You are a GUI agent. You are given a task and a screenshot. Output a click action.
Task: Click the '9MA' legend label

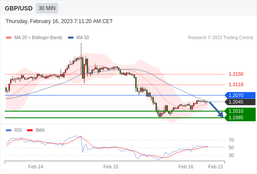point(40,130)
